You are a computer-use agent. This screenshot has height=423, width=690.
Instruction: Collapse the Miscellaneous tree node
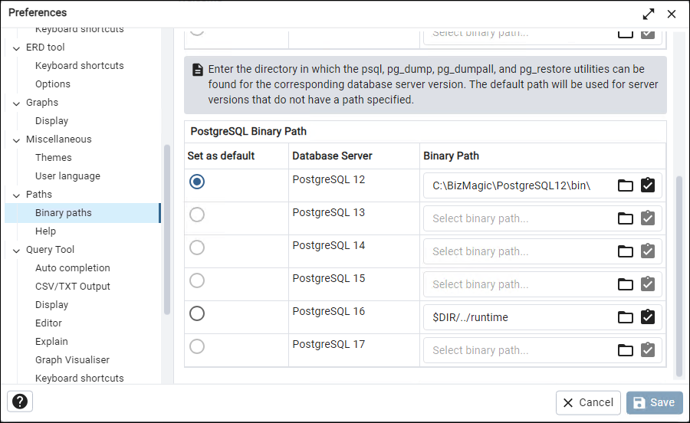coord(16,140)
